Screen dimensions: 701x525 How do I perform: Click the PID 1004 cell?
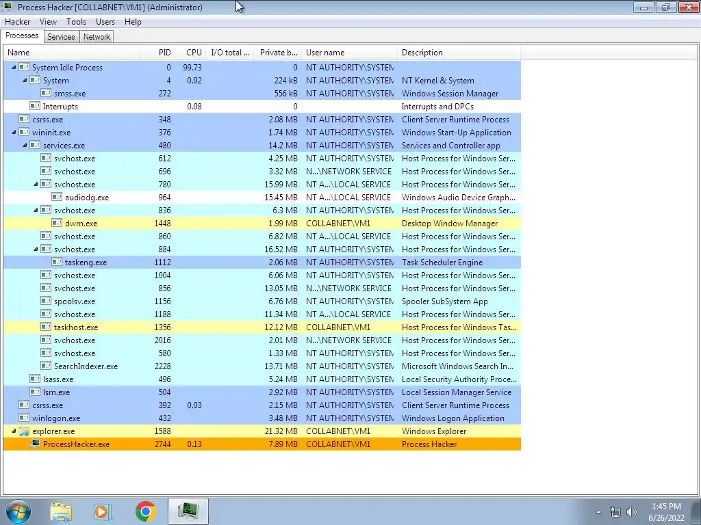pyautogui.click(x=162, y=275)
